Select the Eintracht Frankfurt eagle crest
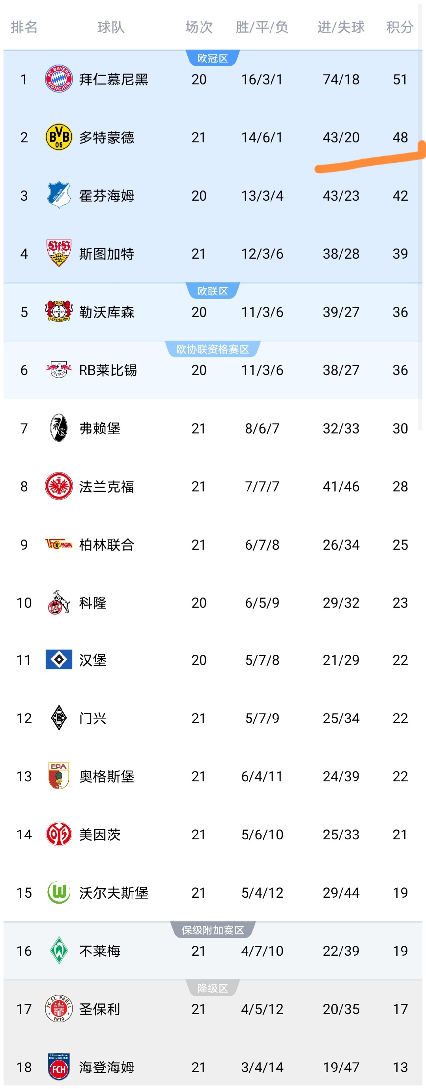The width and height of the screenshot is (426, 1089). 59,486
